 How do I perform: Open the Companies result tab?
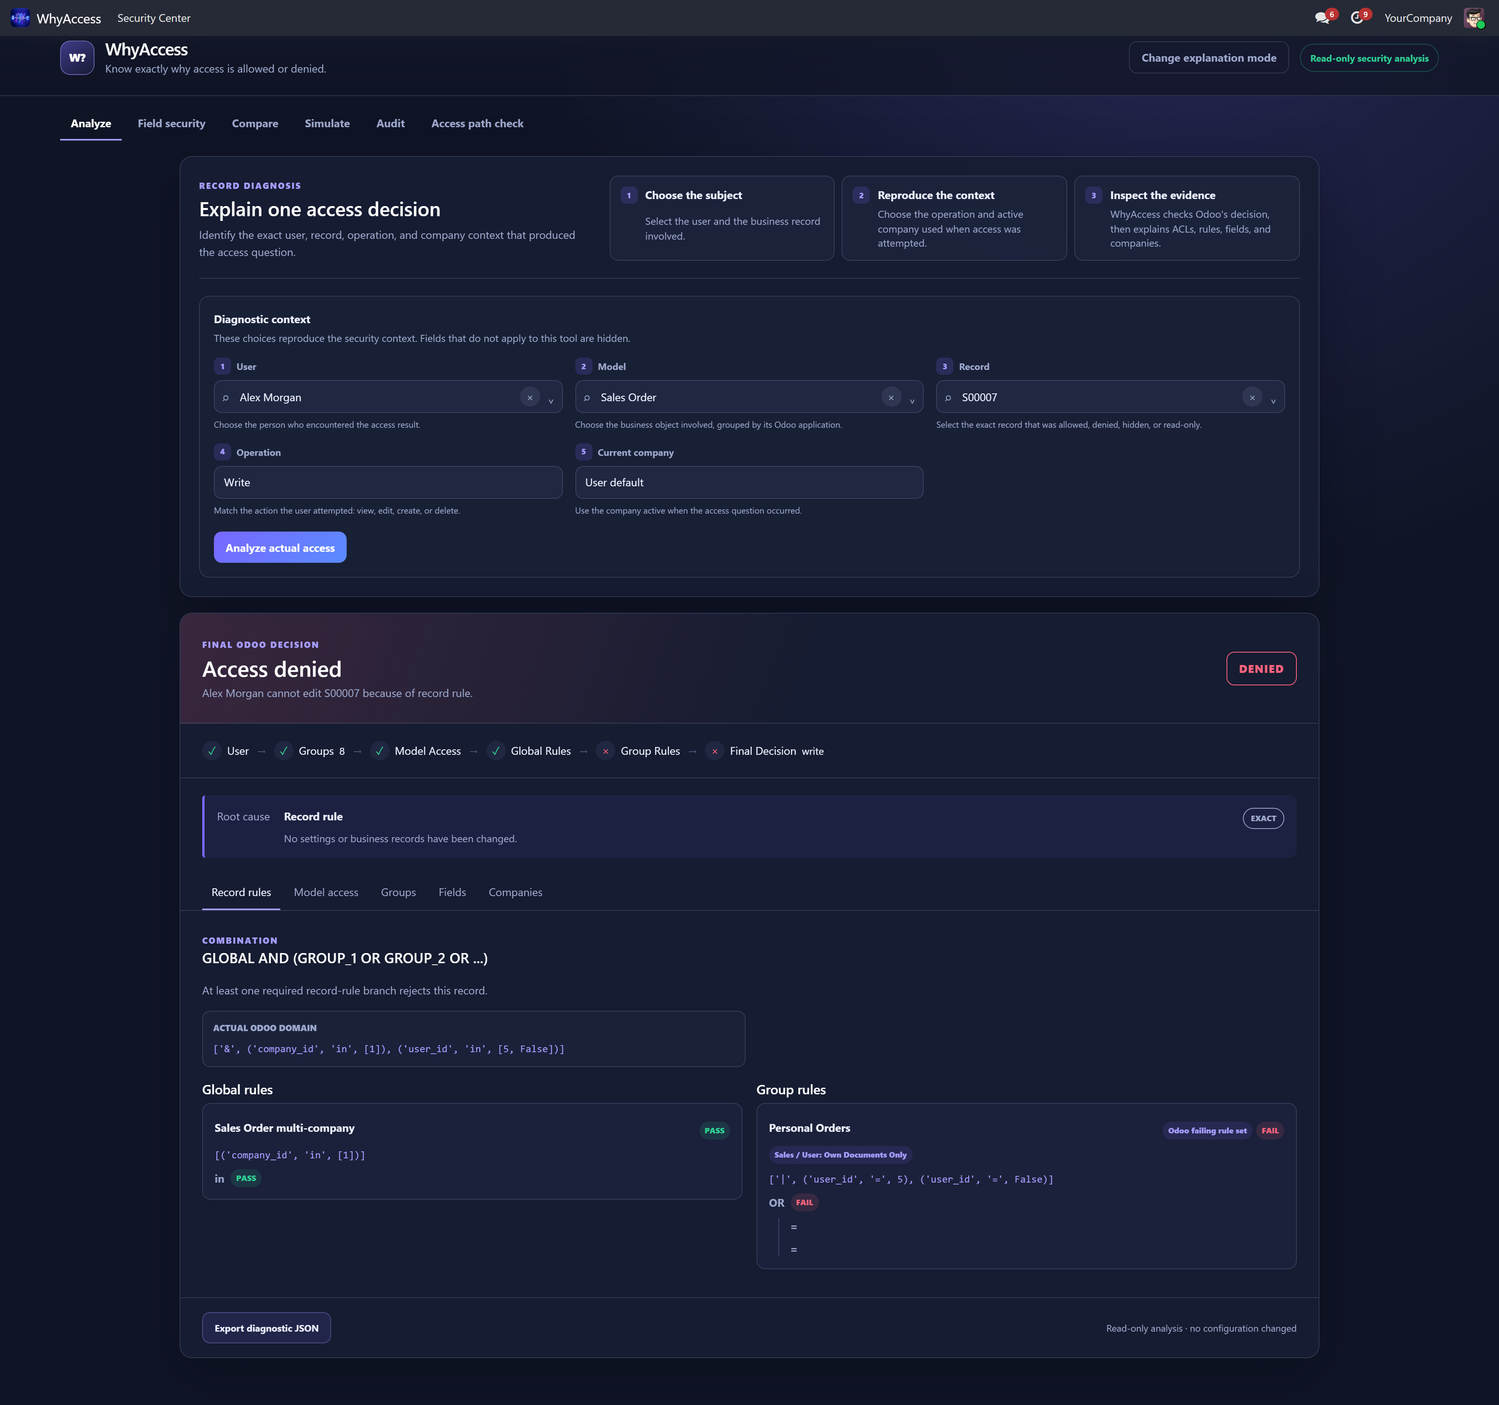[x=516, y=893]
